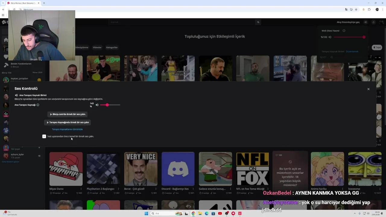Mute website volume speaker icon at %100
This screenshot has height=217, width=386.
coord(330,37)
